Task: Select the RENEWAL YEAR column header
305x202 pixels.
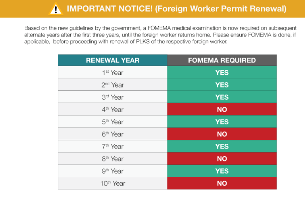Action: point(113,60)
